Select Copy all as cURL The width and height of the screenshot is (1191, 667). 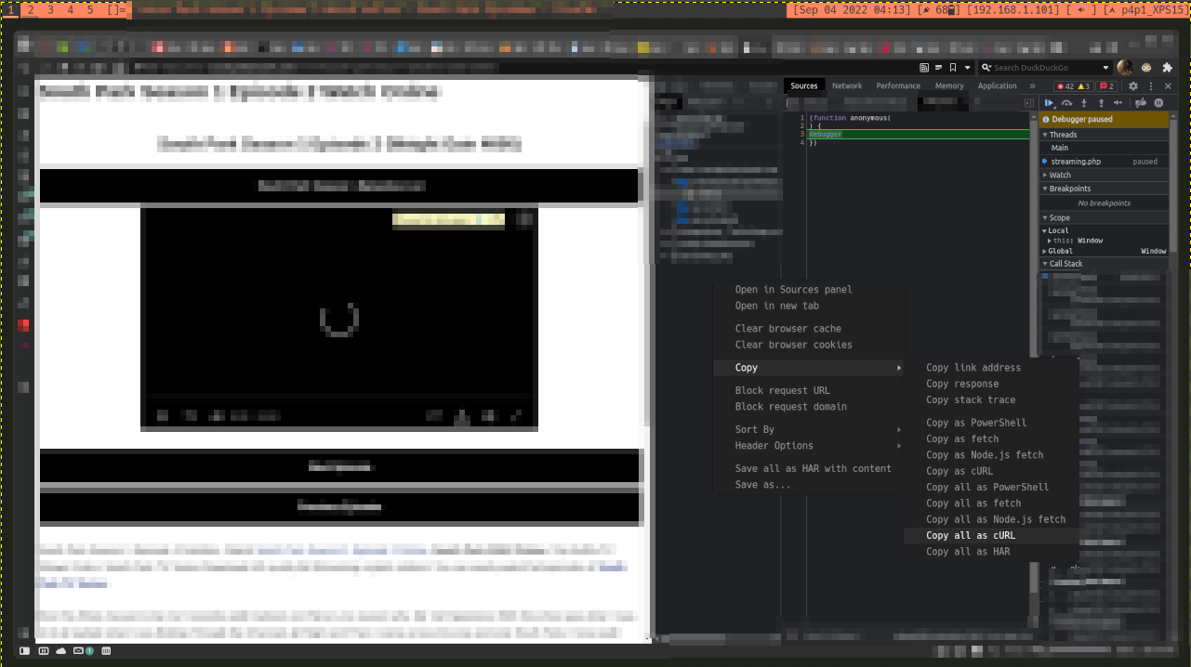click(x=971, y=536)
